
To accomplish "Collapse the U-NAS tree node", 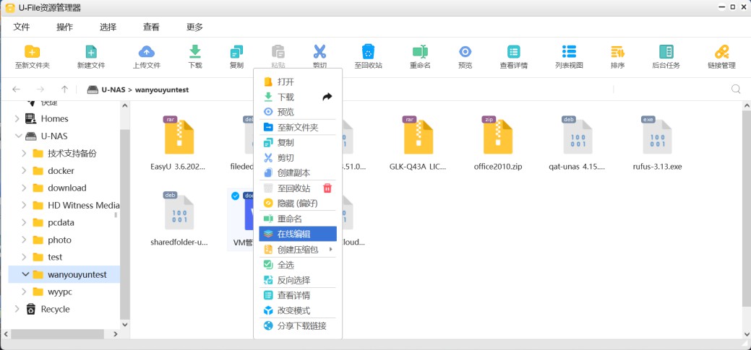I will click(18, 136).
